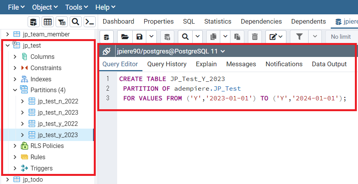Screen dimensions: 358x184
Task: Expand the Columns node under jp_test
Action: coord(15,57)
